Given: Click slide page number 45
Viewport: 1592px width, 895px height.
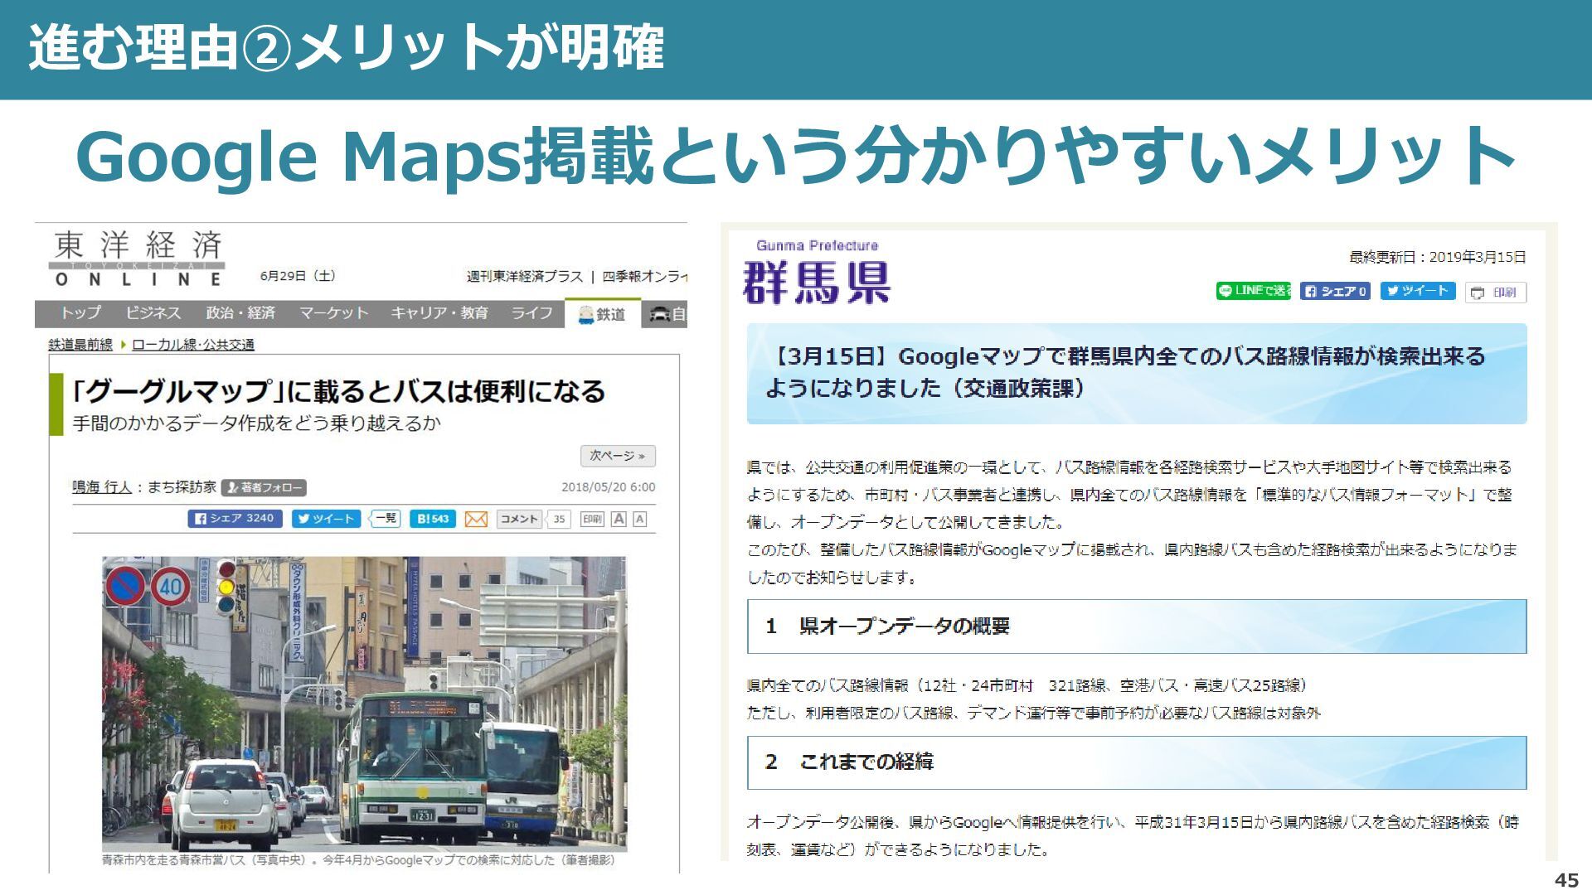Looking at the screenshot, I should click(x=1565, y=880).
